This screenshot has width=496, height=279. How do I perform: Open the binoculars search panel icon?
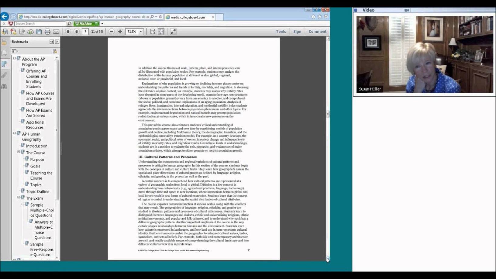pyautogui.click(x=4, y=87)
